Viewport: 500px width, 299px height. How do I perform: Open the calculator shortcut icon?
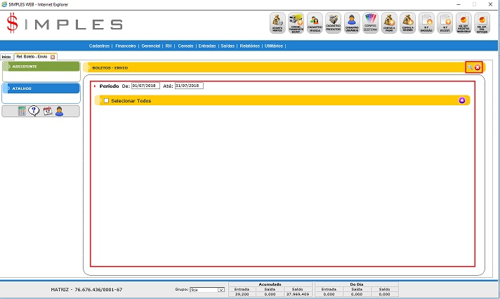[22, 111]
